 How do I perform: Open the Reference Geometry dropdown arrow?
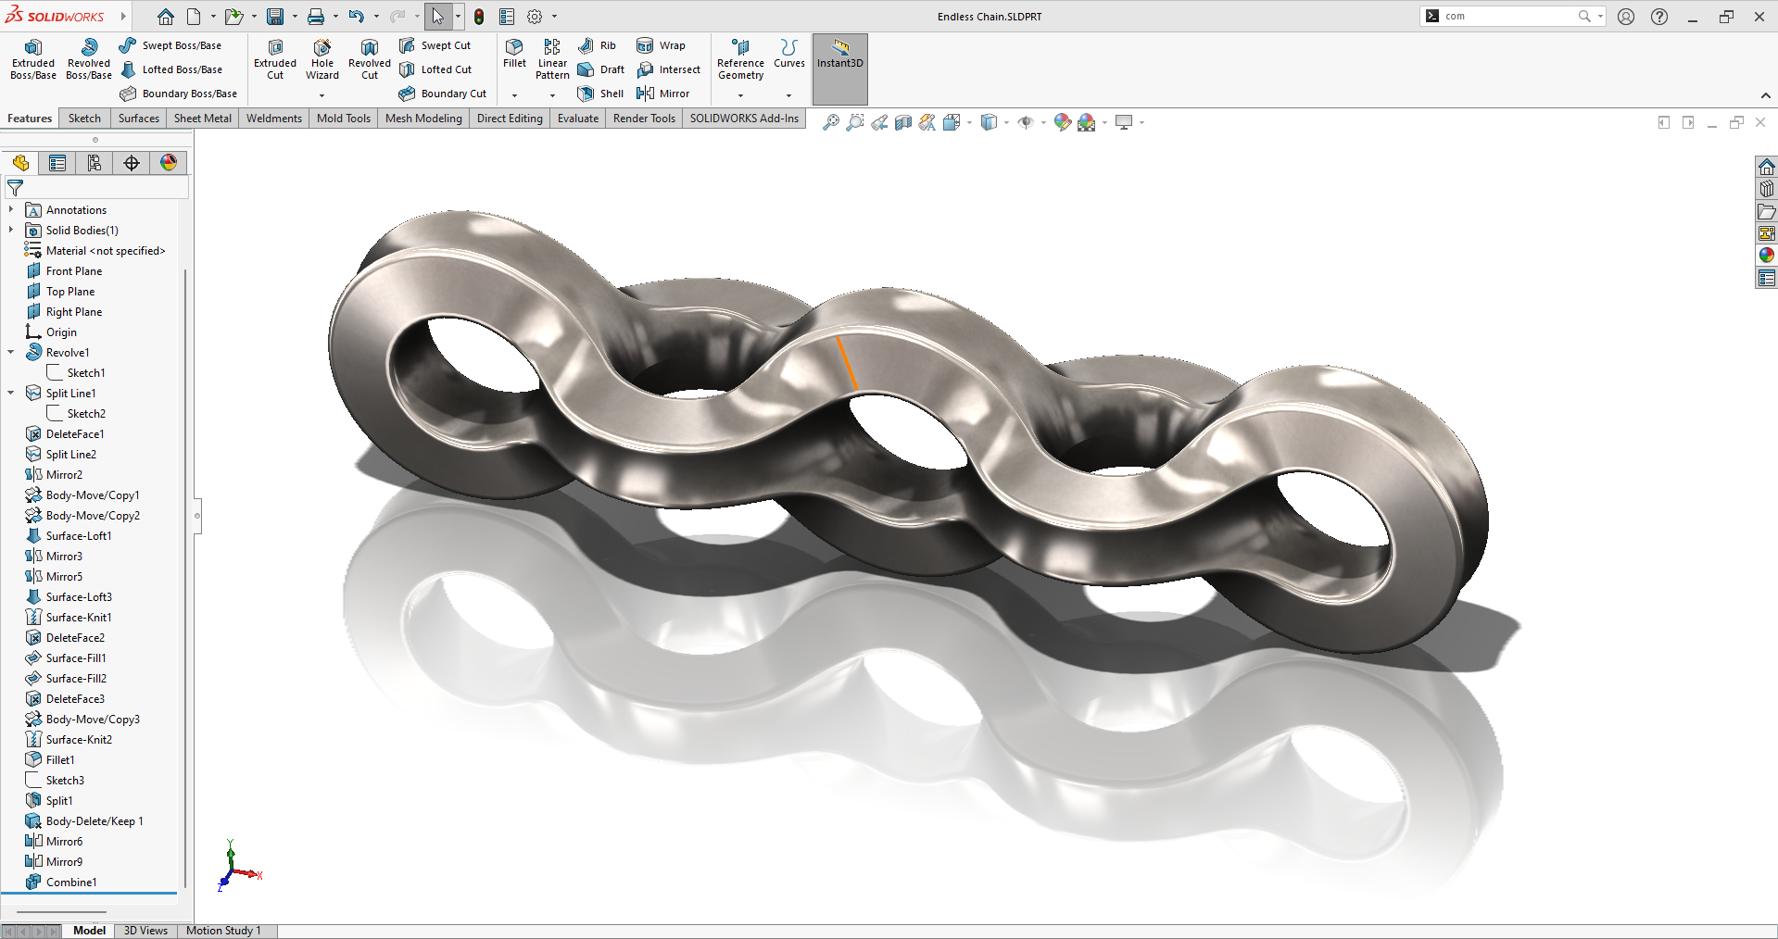click(740, 95)
